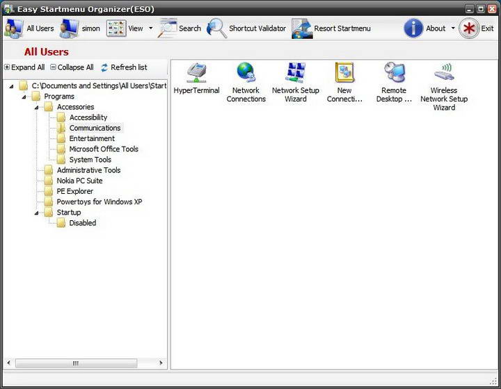
Task: Select the New Connecti... shortcut icon
Action: coord(344,73)
